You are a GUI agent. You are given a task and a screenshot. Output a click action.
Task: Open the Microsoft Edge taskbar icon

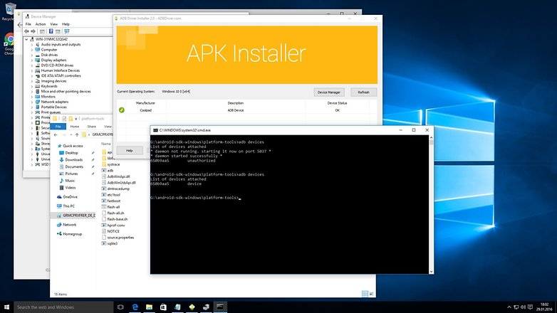[135, 307]
